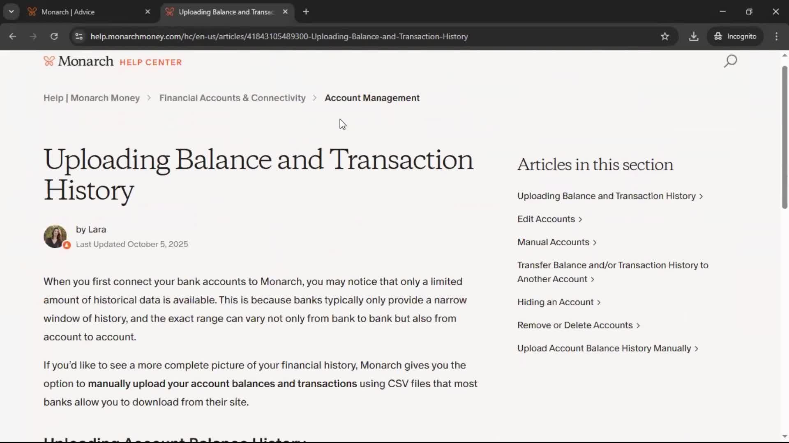The width and height of the screenshot is (789, 443).
Task: Expand the tab search dropdown arrow
Action: (x=12, y=12)
